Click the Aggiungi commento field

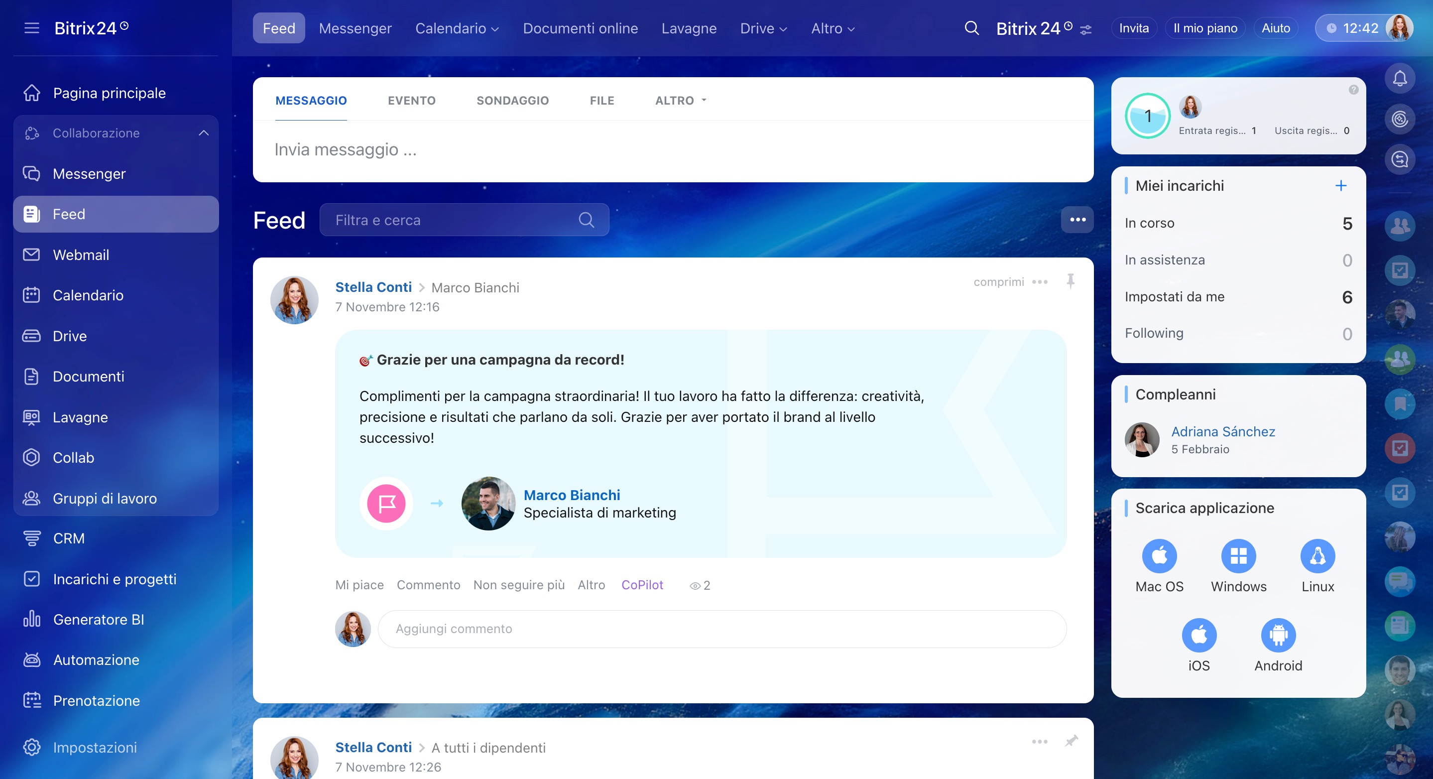click(721, 629)
